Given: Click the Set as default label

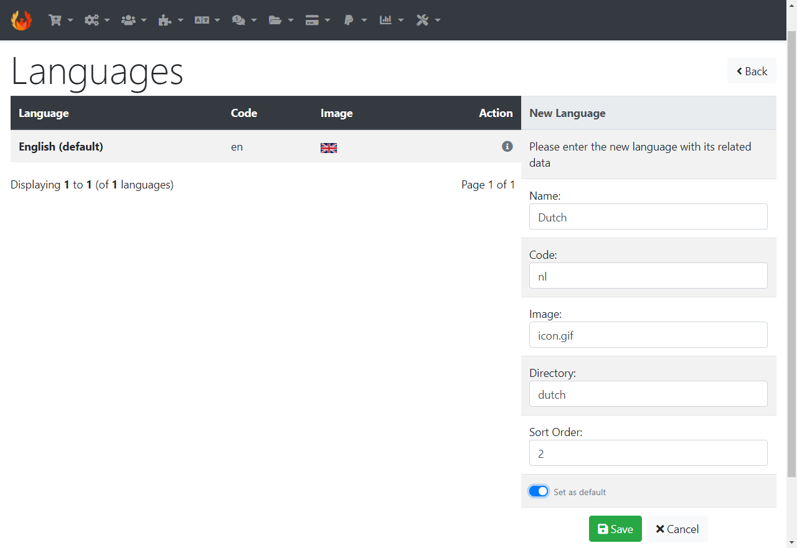Looking at the screenshot, I should click(x=580, y=492).
